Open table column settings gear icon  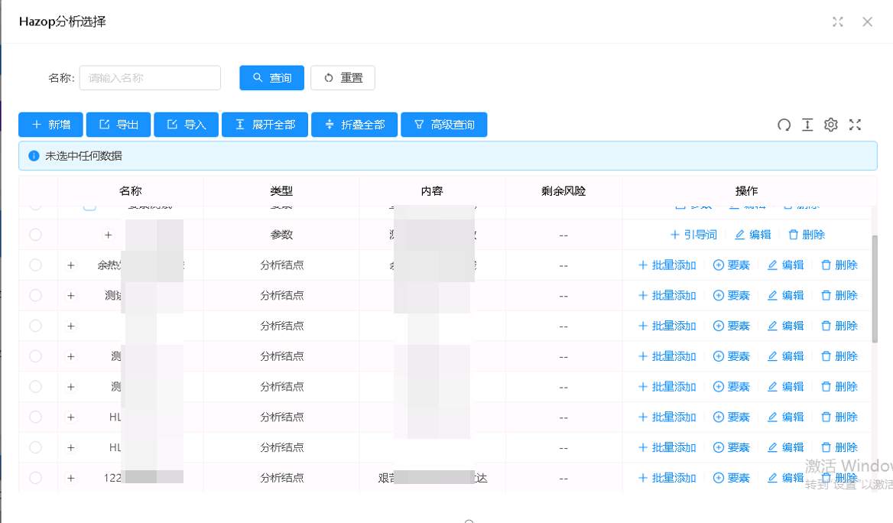831,125
